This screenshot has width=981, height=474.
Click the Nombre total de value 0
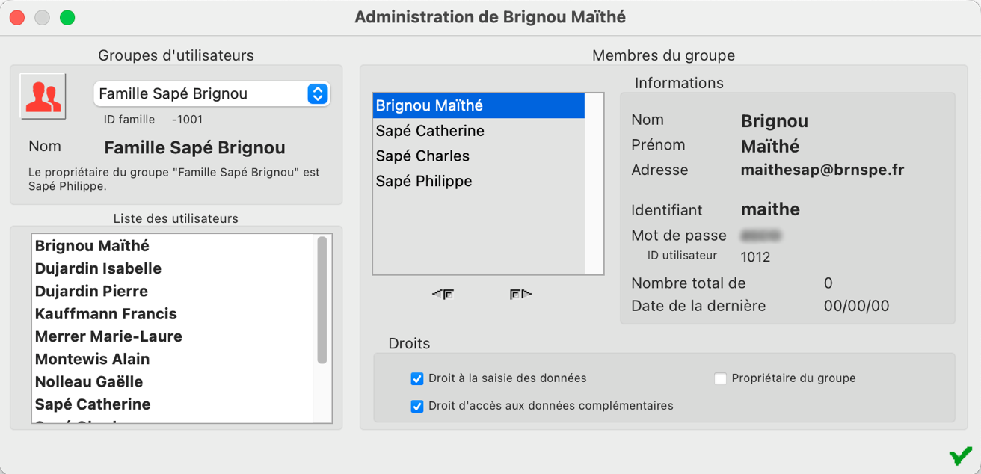pos(828,283)
